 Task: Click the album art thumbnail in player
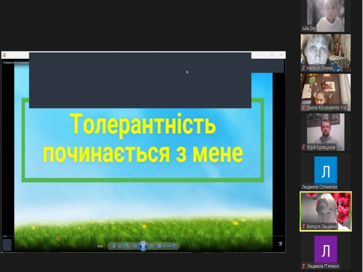pos(7,244)
